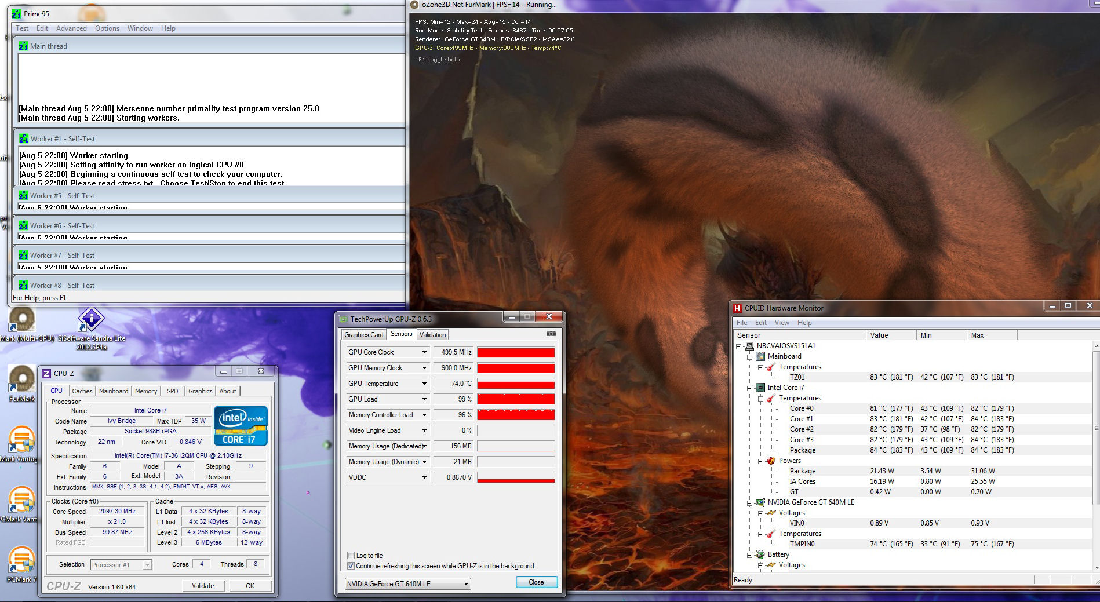Click the GPU-Z screenshot camera icon

point(551,334)
